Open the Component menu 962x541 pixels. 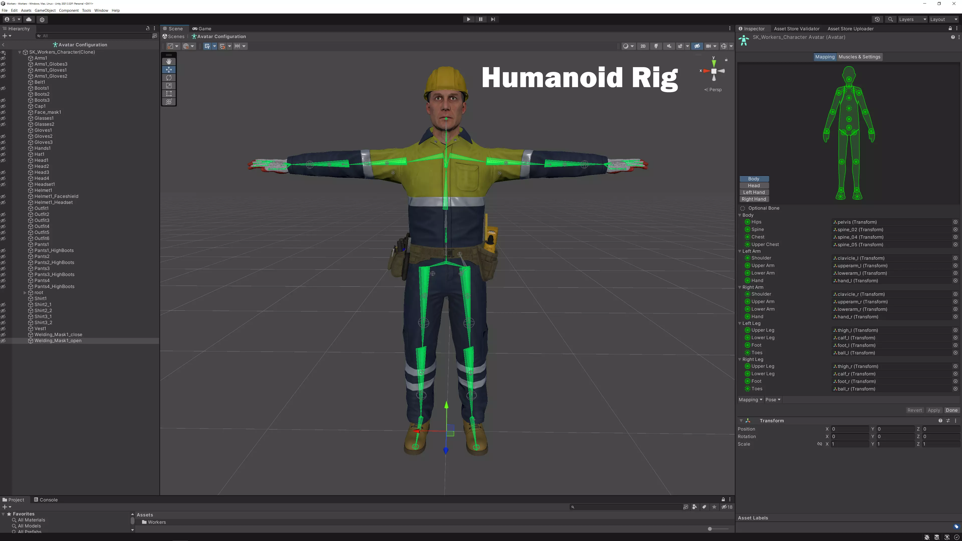tap(69, 11)
